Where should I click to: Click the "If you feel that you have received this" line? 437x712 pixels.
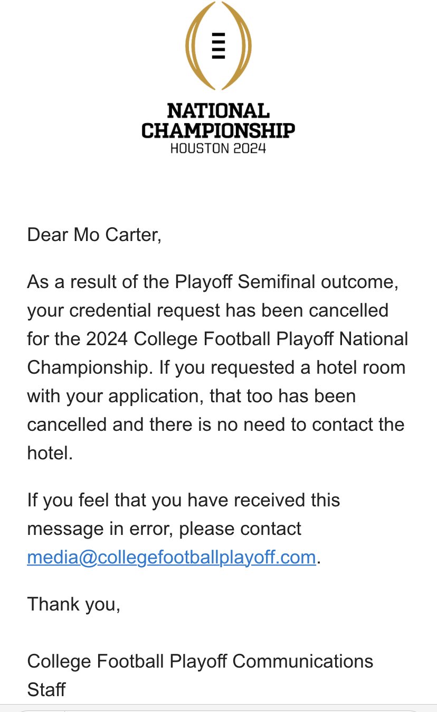tap(184, 500)
